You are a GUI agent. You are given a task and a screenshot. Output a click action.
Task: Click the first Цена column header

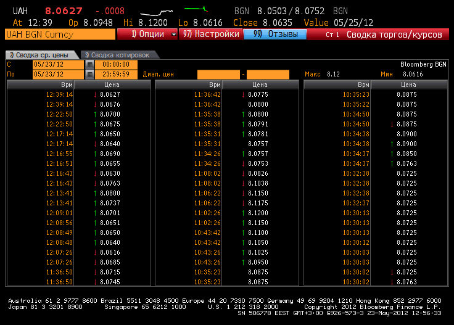112,84
